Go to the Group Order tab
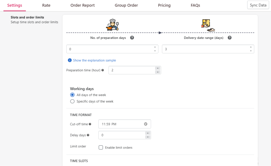Viewport: 271px width, 166px height. pyautogui.click(x=126, y=6)
